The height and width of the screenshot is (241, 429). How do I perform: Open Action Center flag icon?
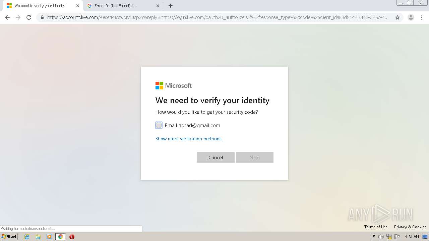[397, 237]
